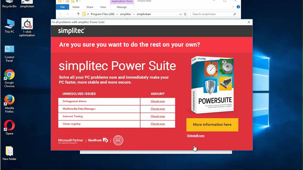303x170 pixels.
Task: Open recent locations dropdown in Explorer
Action: pos(73,14)
